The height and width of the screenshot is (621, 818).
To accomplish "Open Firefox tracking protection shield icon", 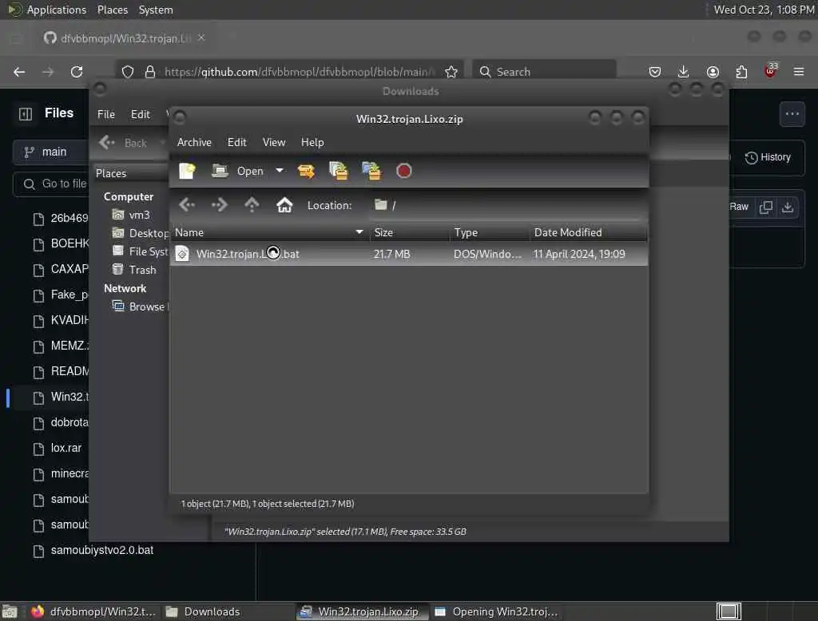I will click(128, 72).
